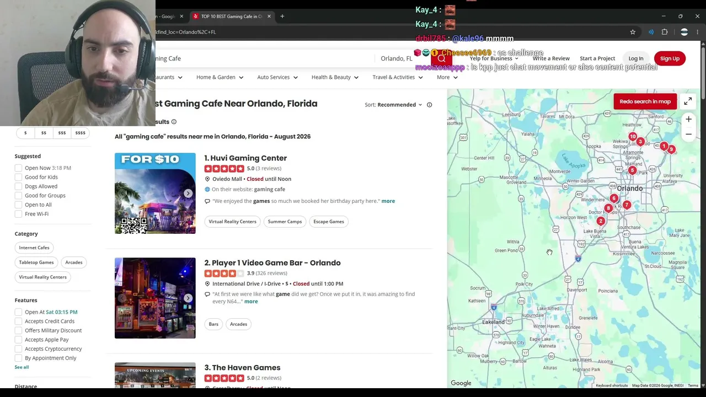The height and width of the screenshot is (397, 706).
Task: Expand the Health & Beauty category menu
Action: point(335,77)
